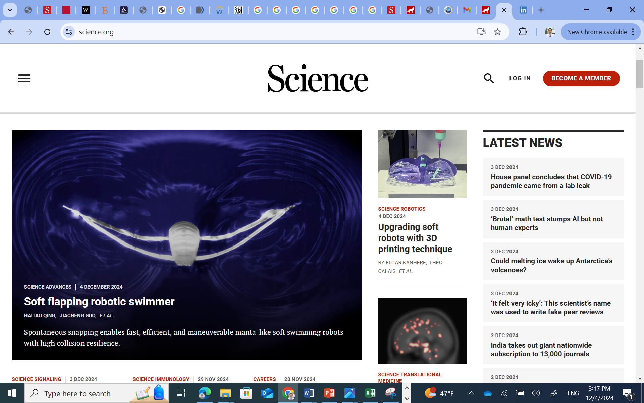Click the Science logo

(x=318, y=78)
